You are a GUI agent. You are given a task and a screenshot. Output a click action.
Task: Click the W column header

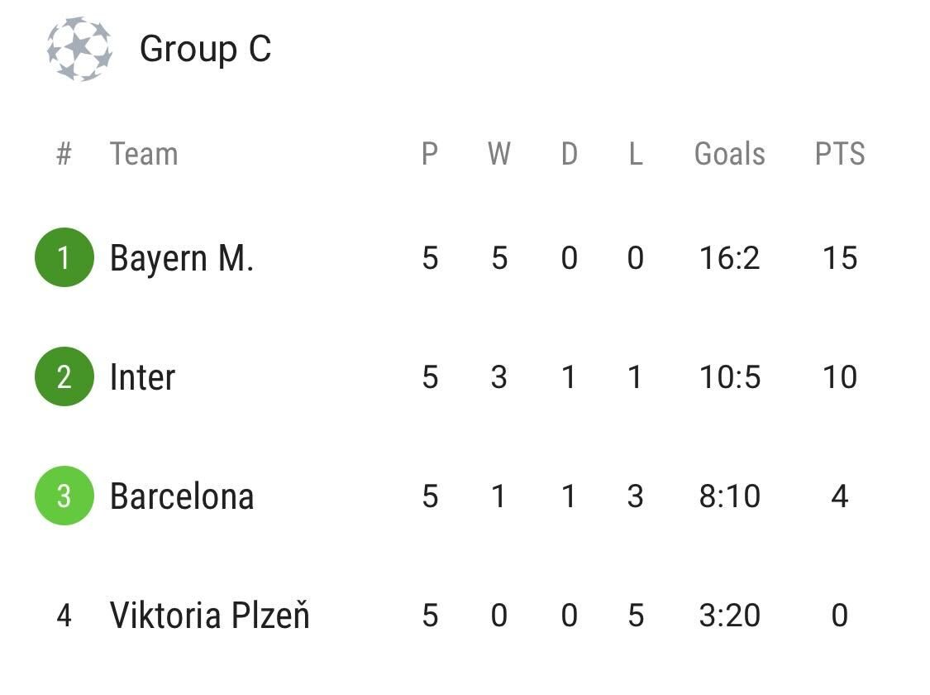coord(498,154)
